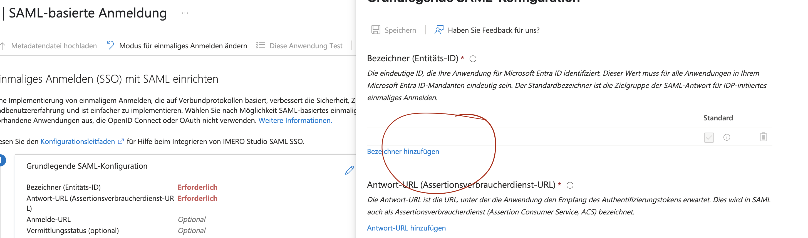Click the Speichern disk icon
808x238 pixels.
coord(375,30)
